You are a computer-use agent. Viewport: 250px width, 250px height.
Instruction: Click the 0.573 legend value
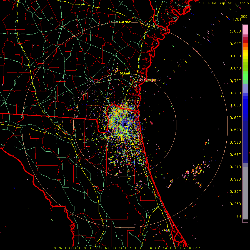point(235,130)
